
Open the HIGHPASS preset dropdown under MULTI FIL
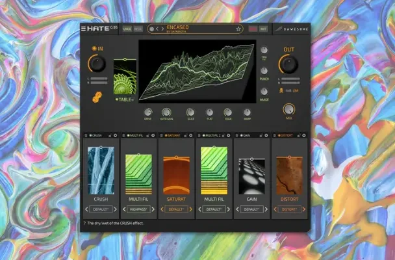(x=138, y=209)
